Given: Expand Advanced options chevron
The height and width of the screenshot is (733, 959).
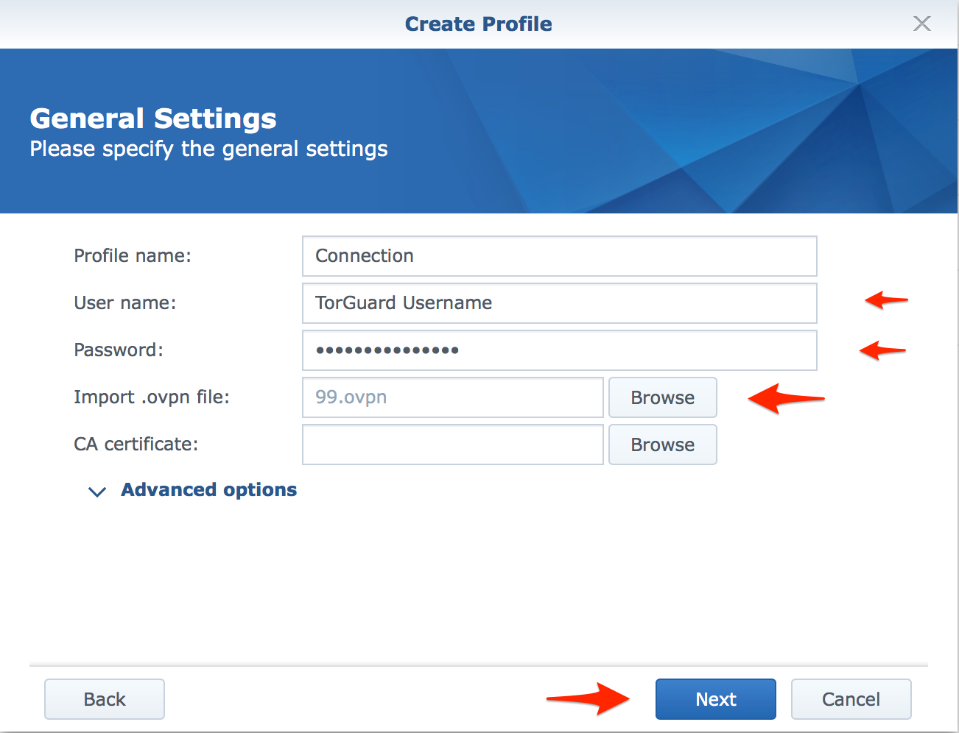Looking at the screenshot, I should (97, 492).
